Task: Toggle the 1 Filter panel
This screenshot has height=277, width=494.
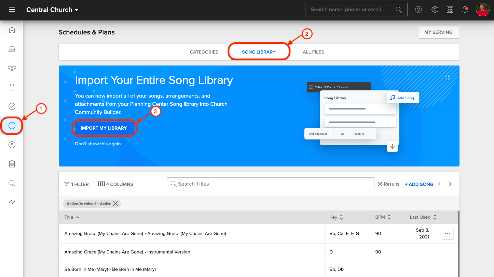Action: click(76, 184)
